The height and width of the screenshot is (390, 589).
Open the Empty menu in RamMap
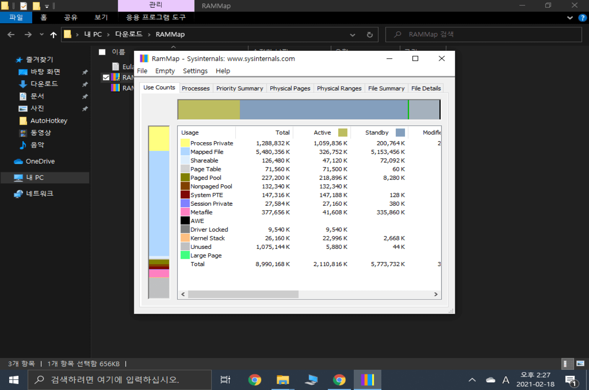tap(165, 71)
